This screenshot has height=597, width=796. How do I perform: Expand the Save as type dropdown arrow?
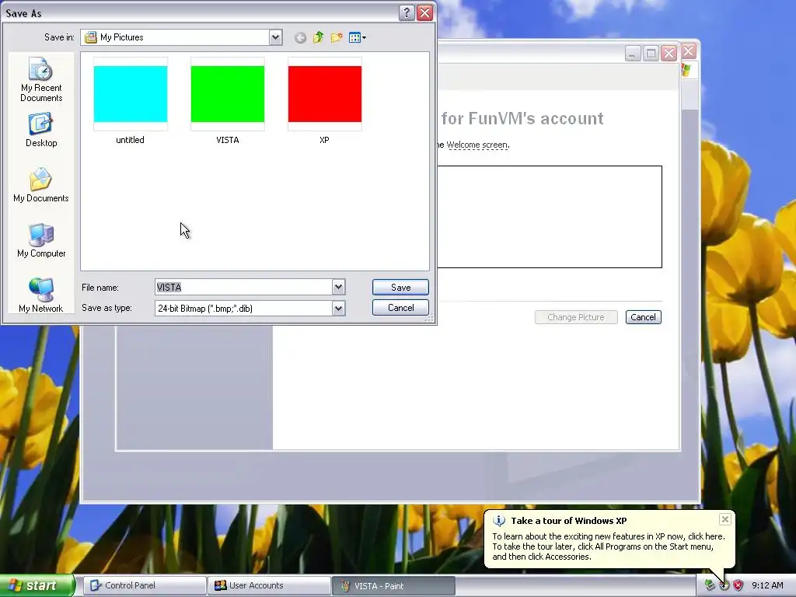(x=339, y=308)
